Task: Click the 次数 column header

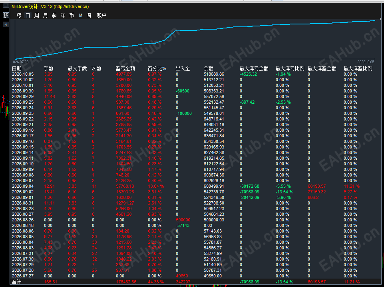Action: [96, 69]
